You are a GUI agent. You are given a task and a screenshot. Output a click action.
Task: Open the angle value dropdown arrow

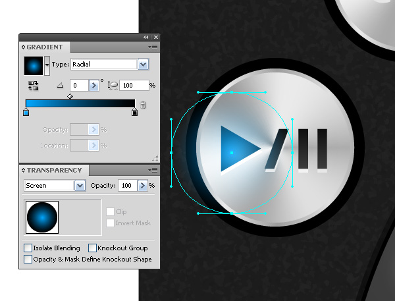[x=93, y=86]
